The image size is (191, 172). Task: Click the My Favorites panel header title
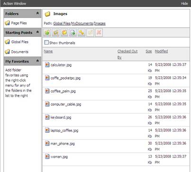17,62
